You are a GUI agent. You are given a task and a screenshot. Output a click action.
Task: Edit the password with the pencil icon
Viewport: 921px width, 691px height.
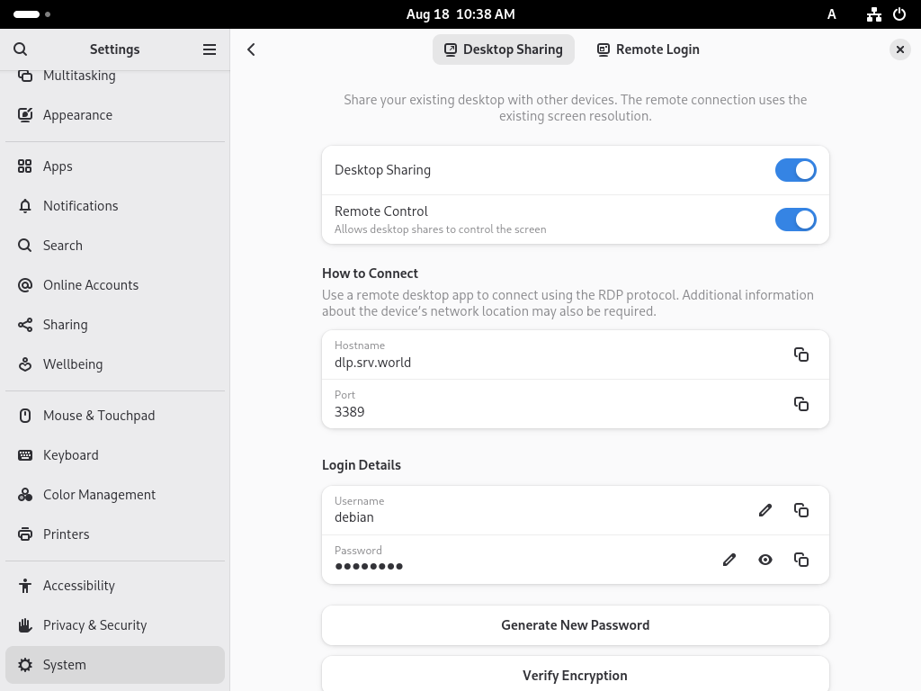tap(729, 560)
